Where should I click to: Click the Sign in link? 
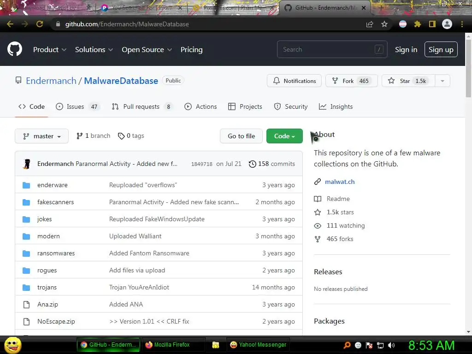click(406, 50)
